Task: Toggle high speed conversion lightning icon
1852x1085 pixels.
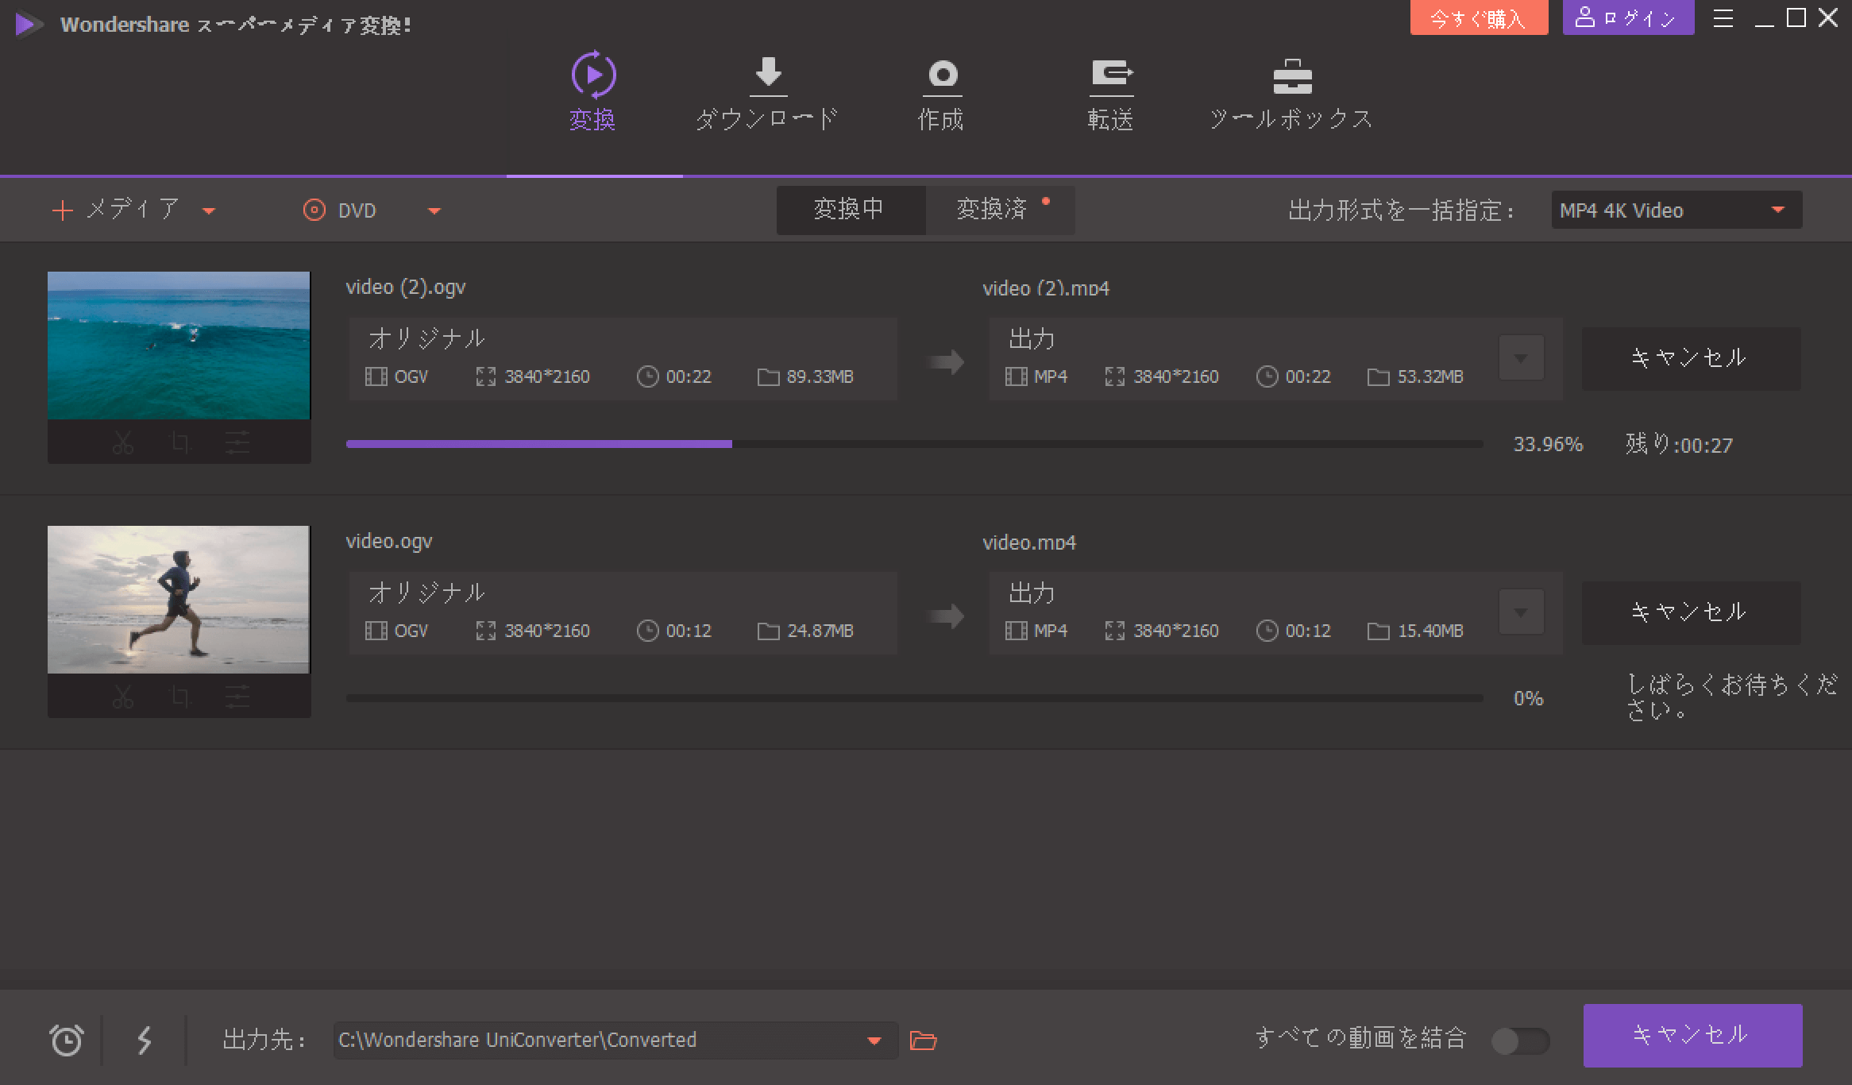Action: coord(144,1040)
